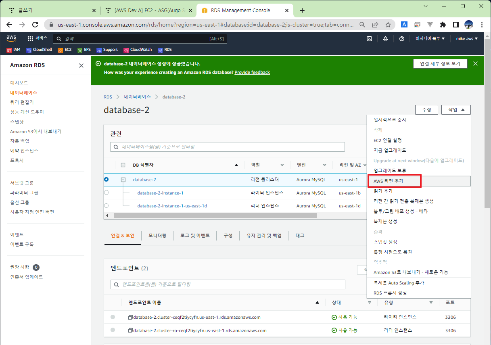Bookmark this page with the star icon
The width and height of the screenshot is (491, 345).
click(388, 25)
